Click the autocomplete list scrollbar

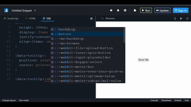[x=124, y=35]
